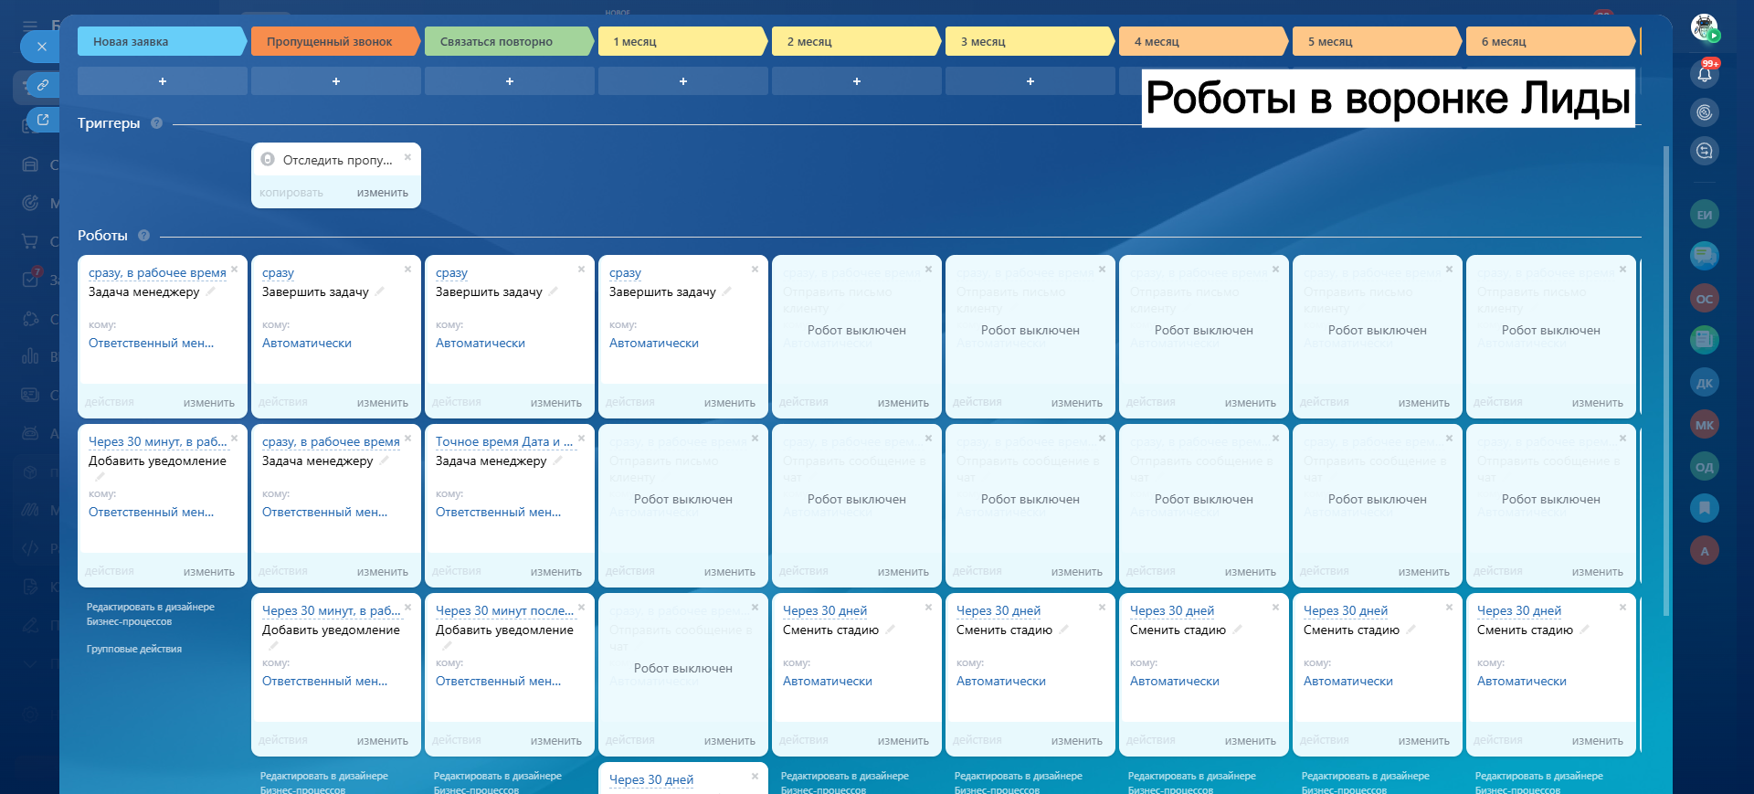This screenshot has width=1754, height=794.
Task: Open help icon beside Триггеры heading
Action: (156, 123)
